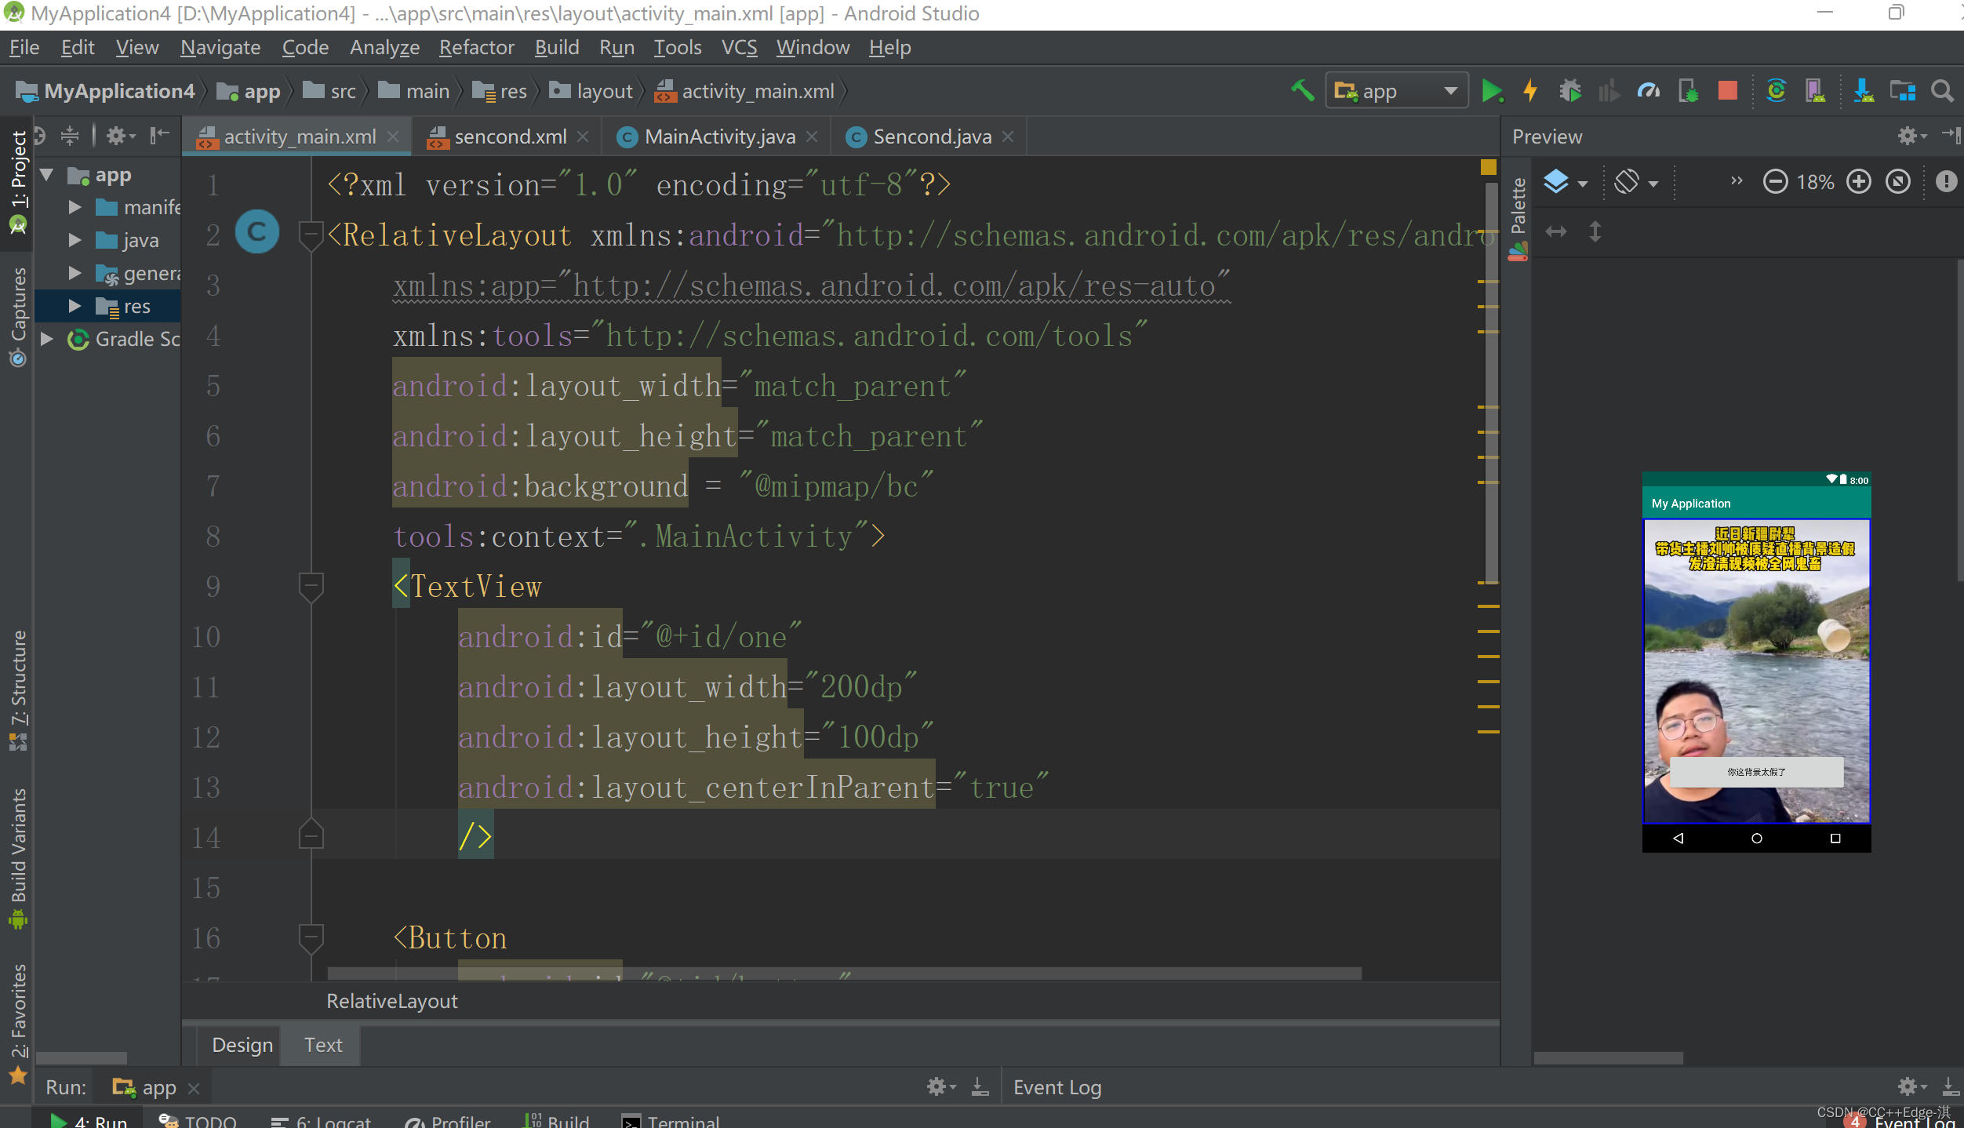The width and height of the screenshot is (1964, 1128).
Task: Switch to the Design view of the layout
Action: point(242,1045)
